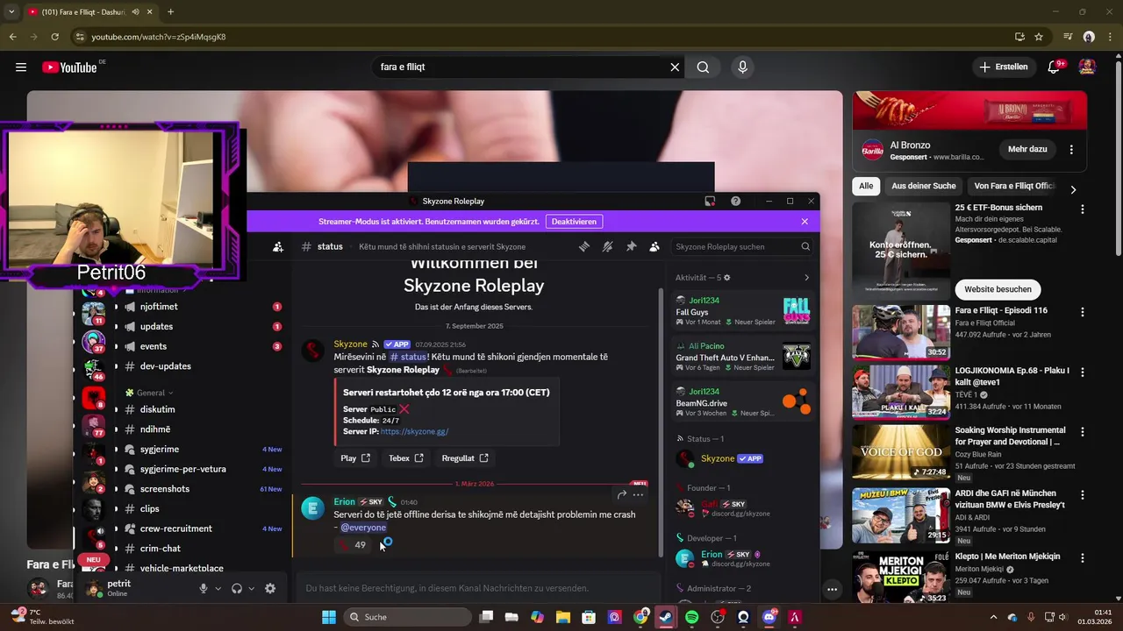Viewport: 1123px width, 631px height.
Task: Open the dev-updates channel
Action: [203, 366]
